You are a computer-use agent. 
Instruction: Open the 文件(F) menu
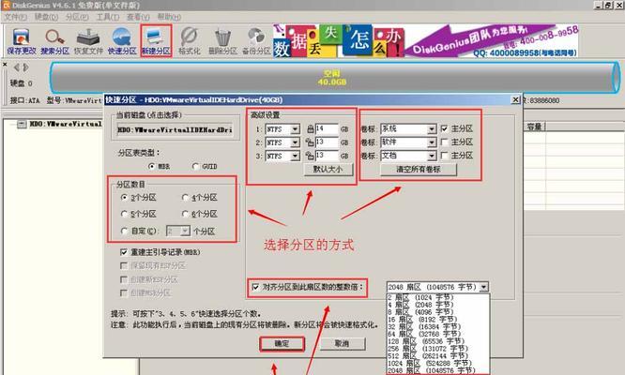click(x=15, y=17)
